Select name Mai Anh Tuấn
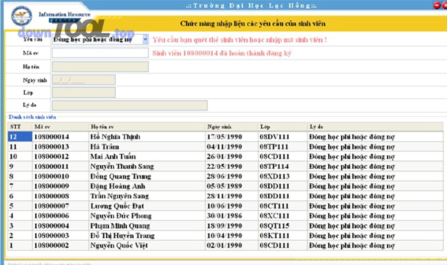The image size is (447, 265). click(113, 156)
